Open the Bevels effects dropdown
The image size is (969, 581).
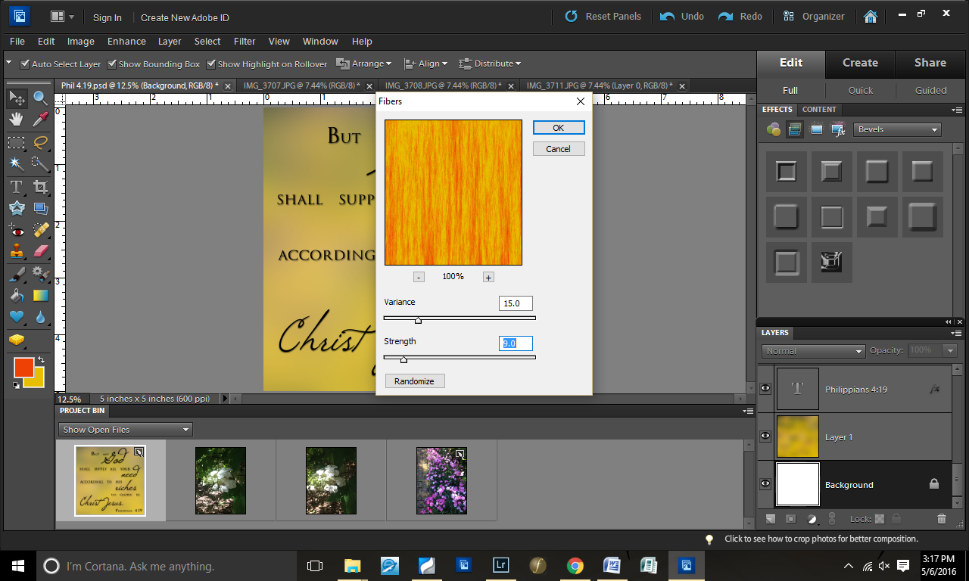tap(897, 129)
